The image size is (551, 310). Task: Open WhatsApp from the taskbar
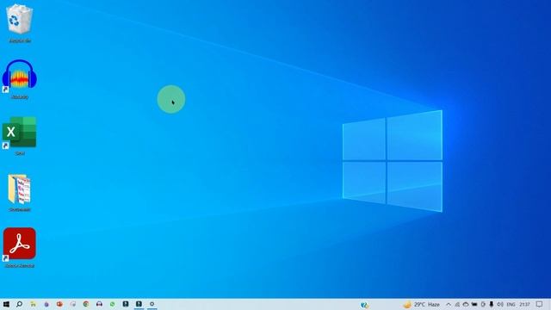113,304
